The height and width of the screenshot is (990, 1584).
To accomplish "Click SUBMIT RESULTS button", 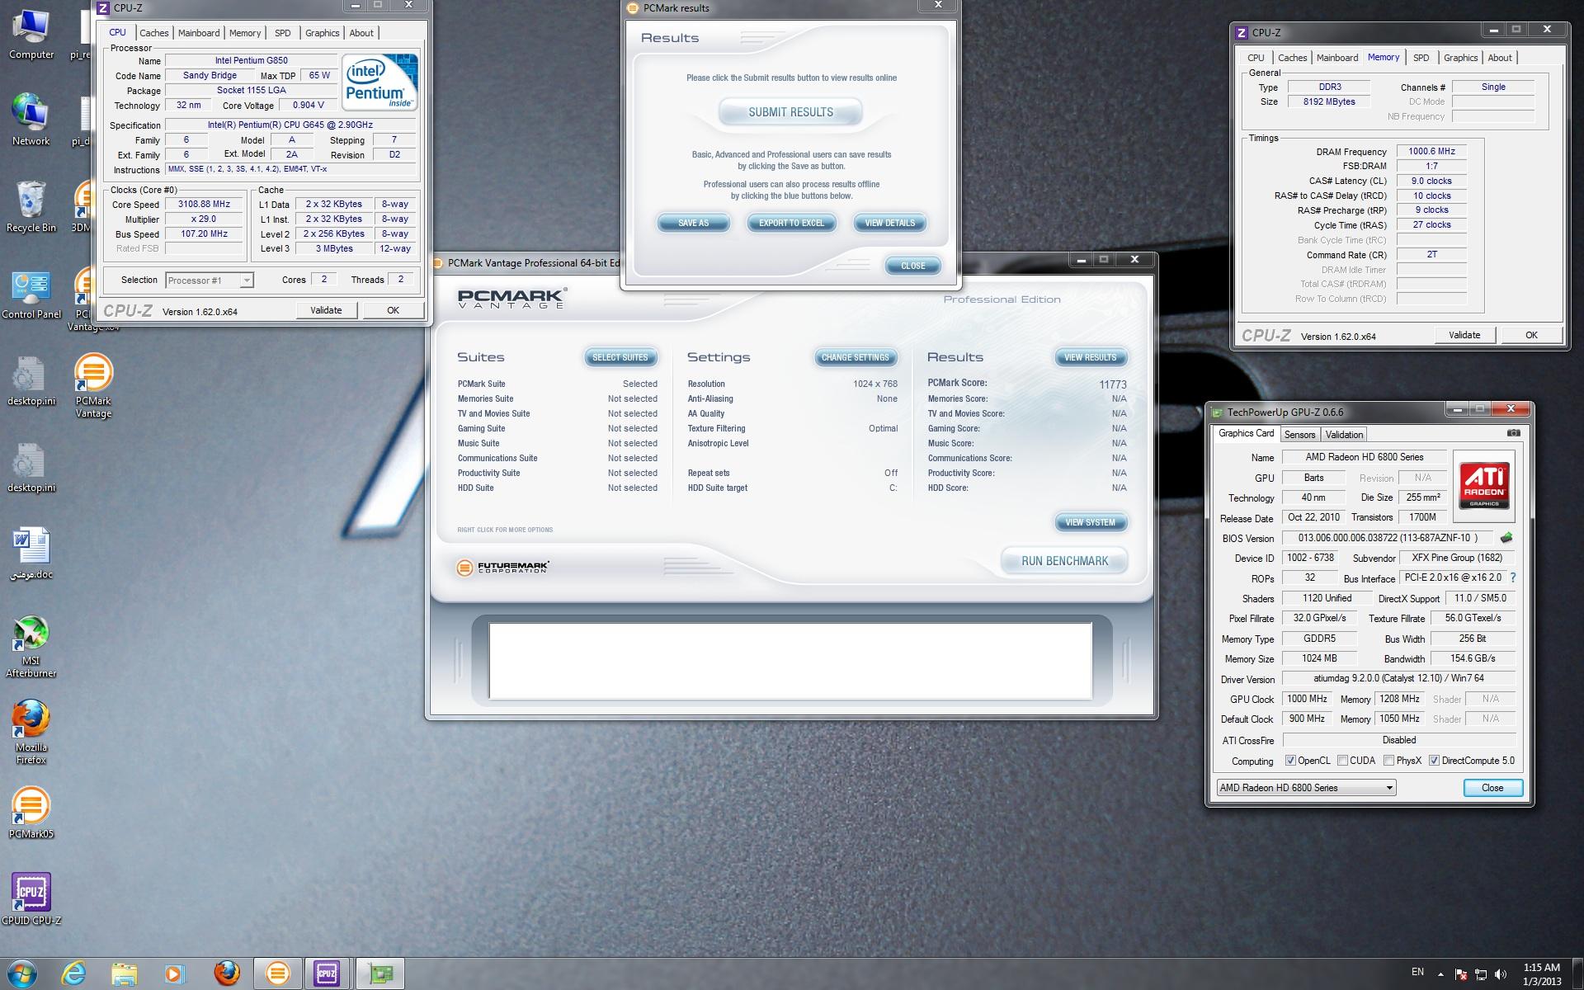I will click(x=790, y=112).
